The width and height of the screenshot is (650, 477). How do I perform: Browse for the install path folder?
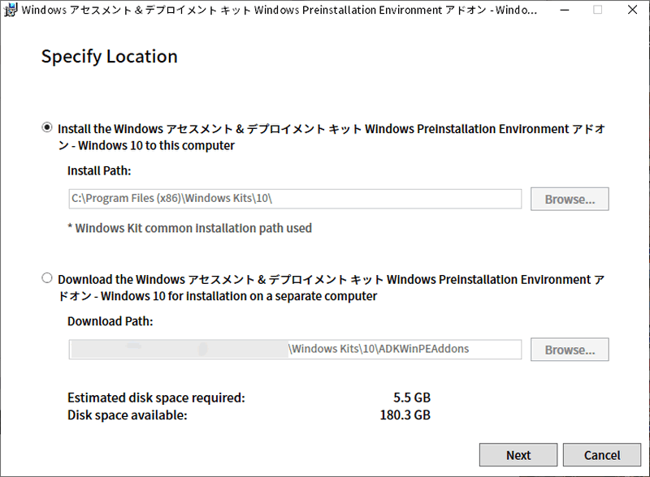pos(570,200)
